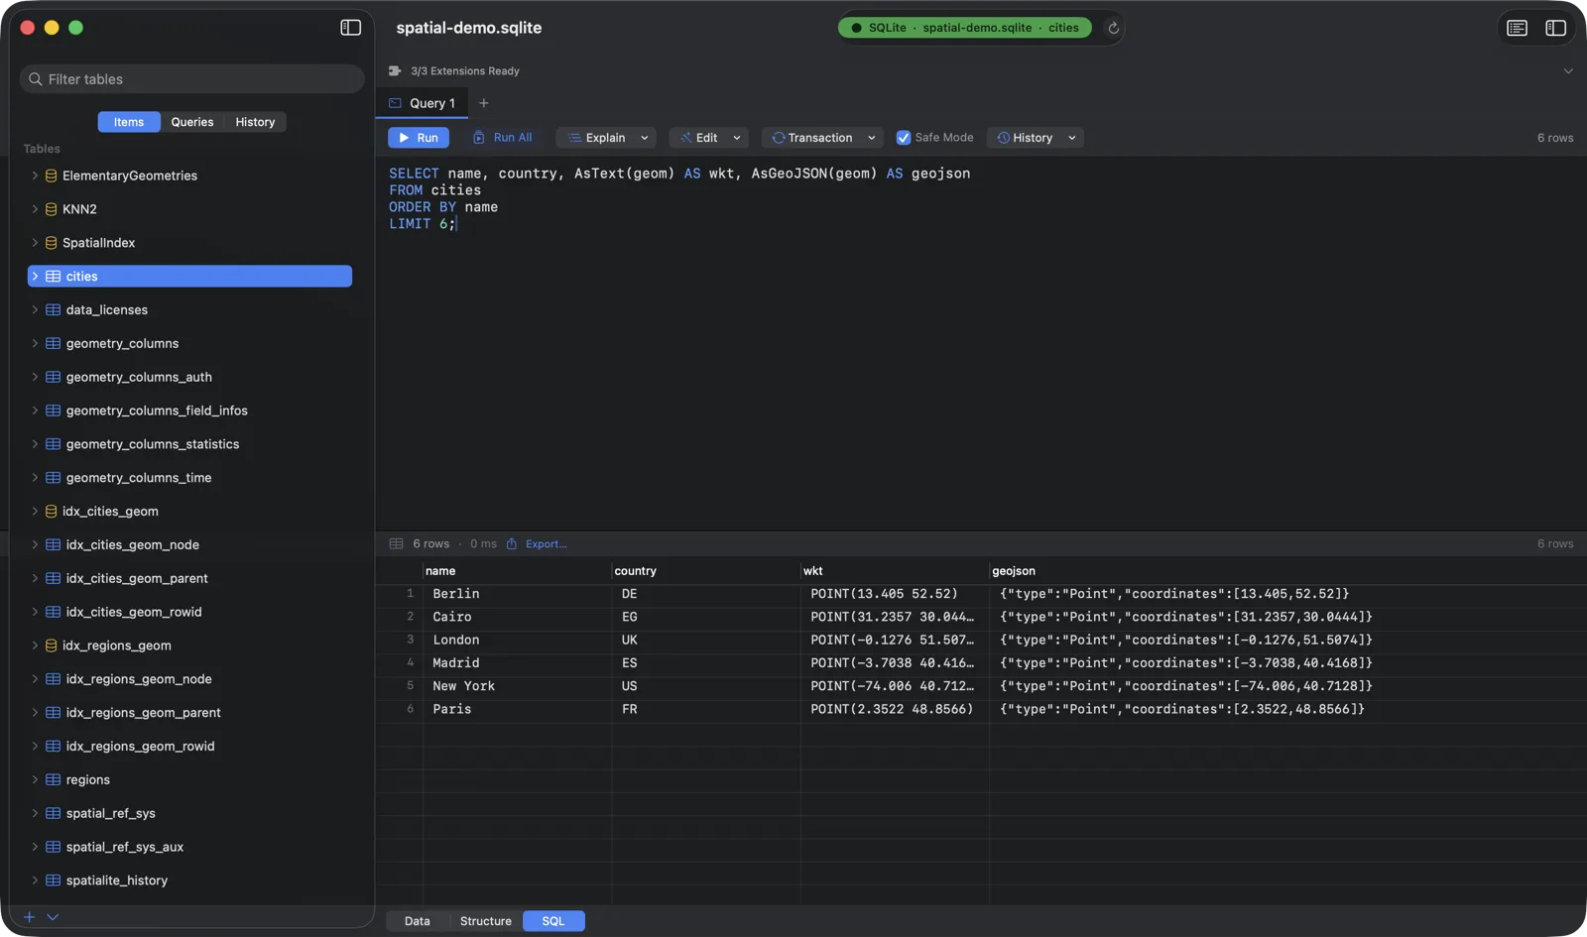Image resolution: width=1587 pixels, height=937 pixels.
Task: Click the extensions puzzle icon
Action: (395, 71)
